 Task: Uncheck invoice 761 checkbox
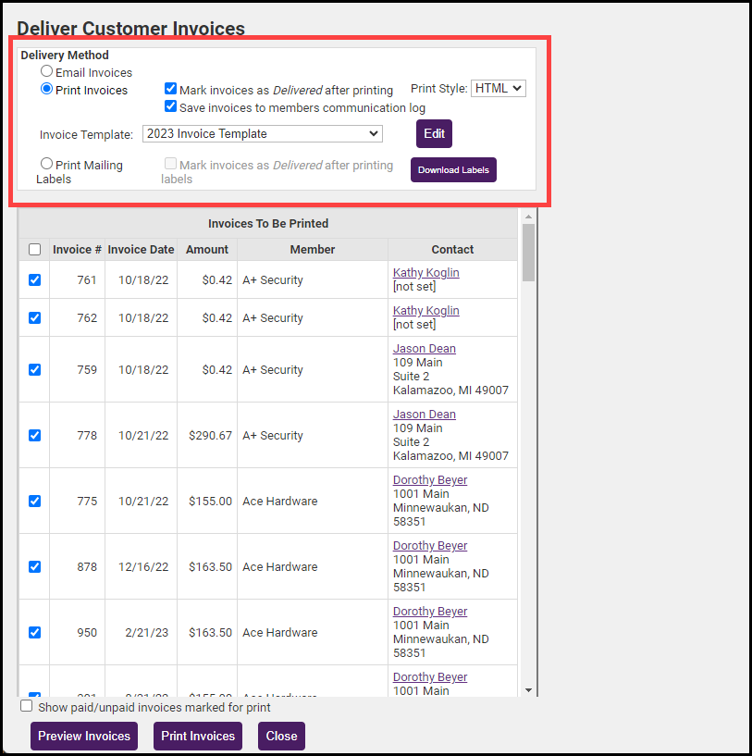(34, 279)
